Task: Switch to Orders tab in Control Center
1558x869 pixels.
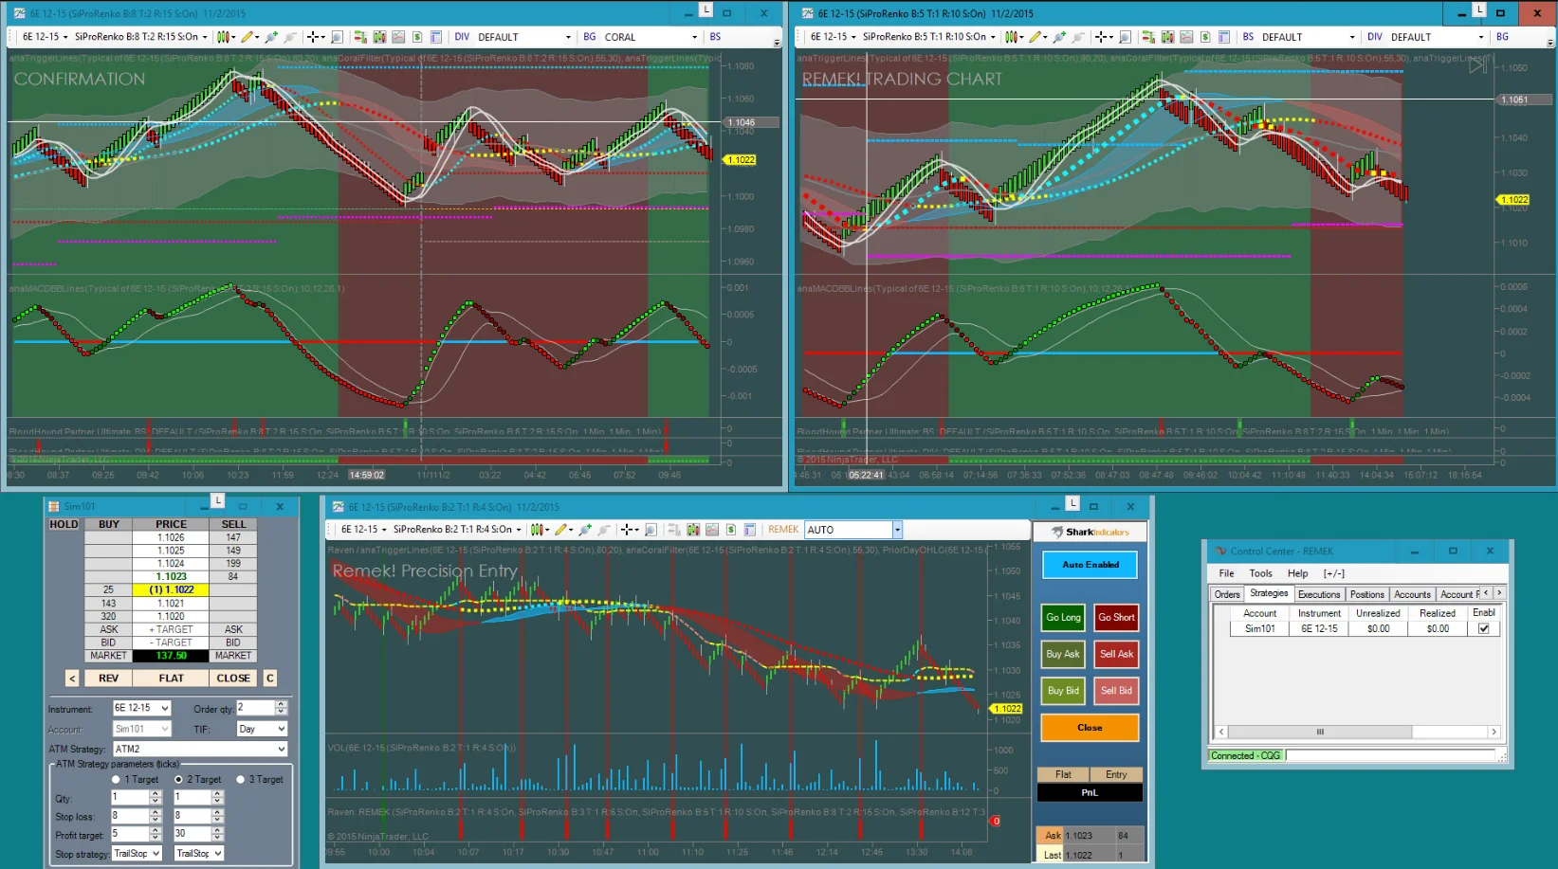Action: click(1227, 594)
